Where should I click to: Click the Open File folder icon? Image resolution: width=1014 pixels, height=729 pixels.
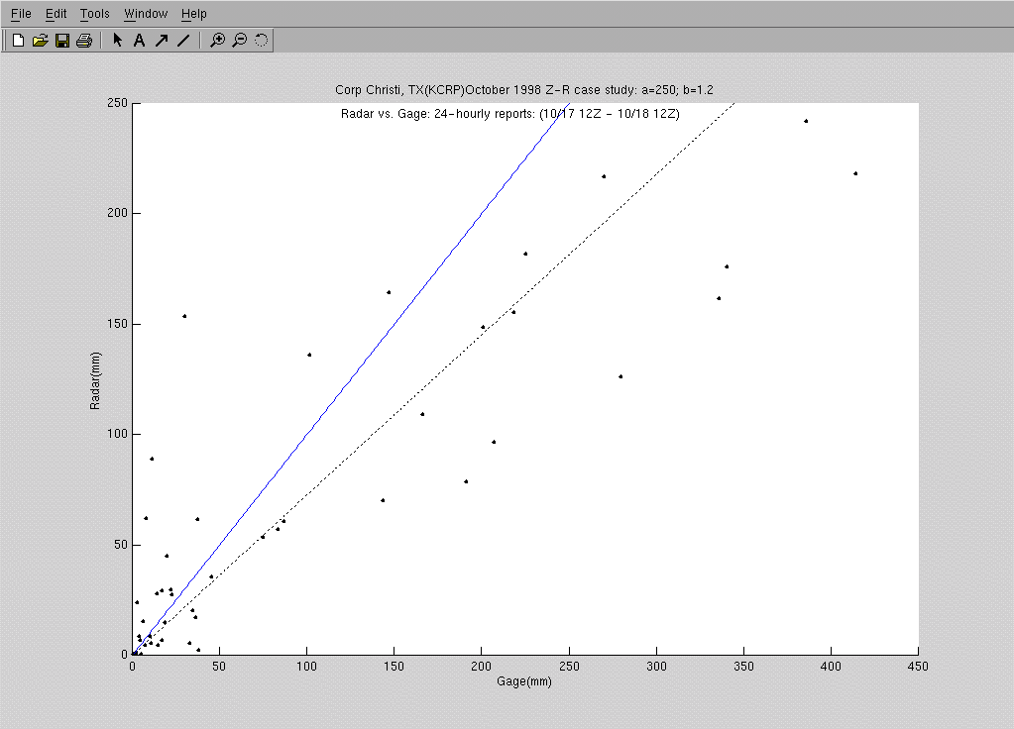(x=40, y=40)
